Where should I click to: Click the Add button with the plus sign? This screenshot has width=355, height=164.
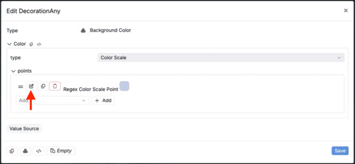(x=103, y=100)
